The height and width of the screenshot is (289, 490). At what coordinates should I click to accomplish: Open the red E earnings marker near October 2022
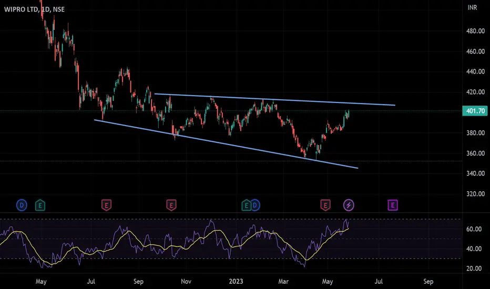(171, 205)
